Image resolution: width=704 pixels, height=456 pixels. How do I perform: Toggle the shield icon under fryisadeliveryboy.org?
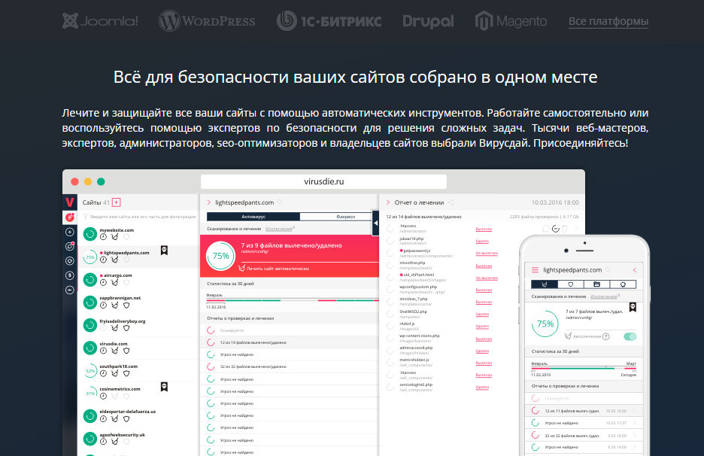[x=126, y=328]
